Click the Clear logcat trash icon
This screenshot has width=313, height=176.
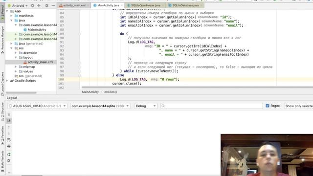coord(9,114)
